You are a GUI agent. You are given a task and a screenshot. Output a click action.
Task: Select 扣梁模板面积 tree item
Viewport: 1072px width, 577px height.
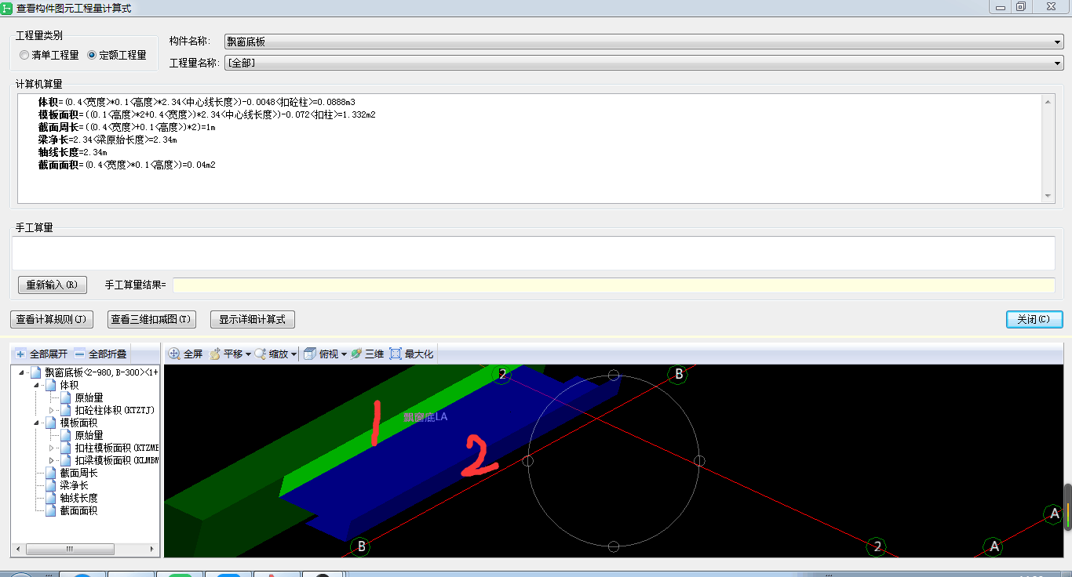coord(117,460)
